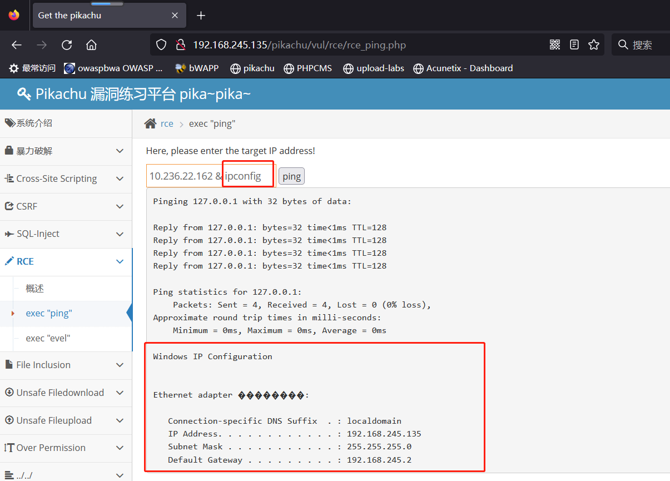Click the Firefox logo icon
The height and width of the screenshot is (481, 670).
click(x=14, y=15)
